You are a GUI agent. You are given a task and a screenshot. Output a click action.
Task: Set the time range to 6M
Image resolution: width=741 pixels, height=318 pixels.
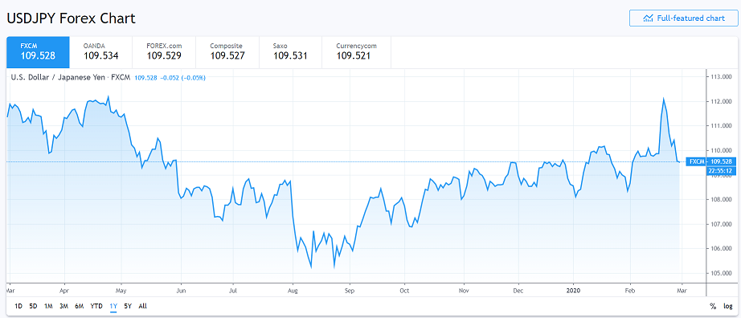tap(79, 306)
